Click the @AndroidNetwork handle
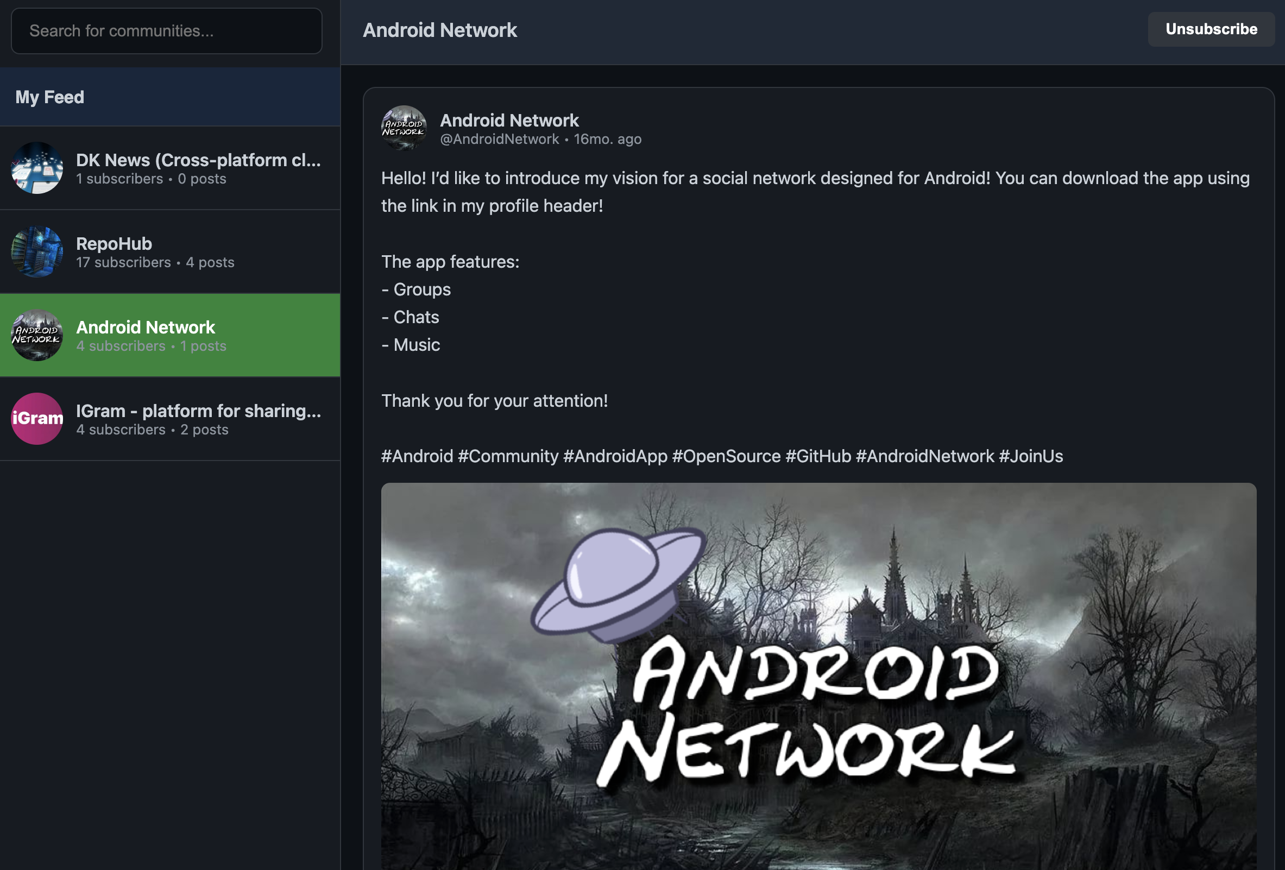The height and width of the screenshot is (870, 1285). point(499,139)
